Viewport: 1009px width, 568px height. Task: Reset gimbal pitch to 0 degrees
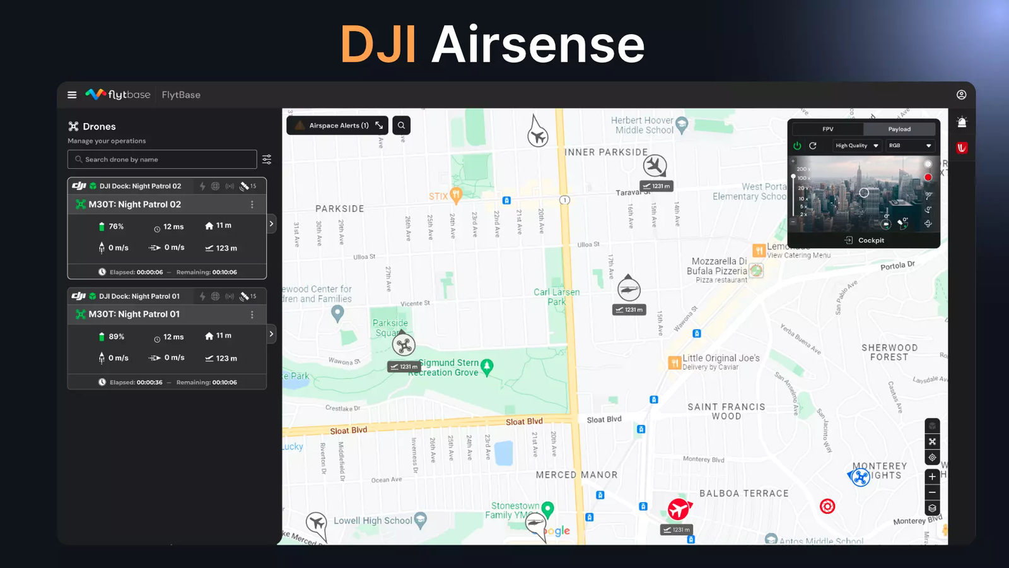pos(928,209)
